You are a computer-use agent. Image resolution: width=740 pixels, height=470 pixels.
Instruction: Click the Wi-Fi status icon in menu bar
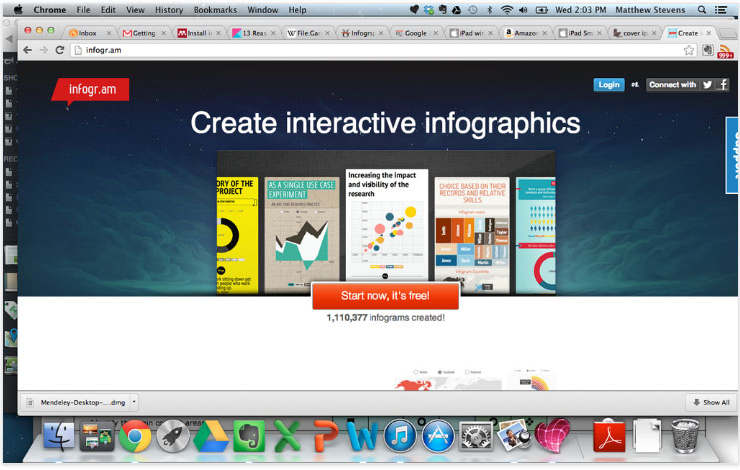tap(507, 9)
